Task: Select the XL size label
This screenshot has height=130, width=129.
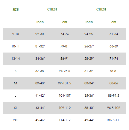Action: click(16, 108)
